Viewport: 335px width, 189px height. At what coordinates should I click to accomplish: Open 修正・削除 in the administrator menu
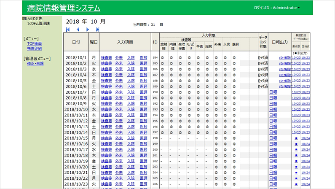point(35,64)
